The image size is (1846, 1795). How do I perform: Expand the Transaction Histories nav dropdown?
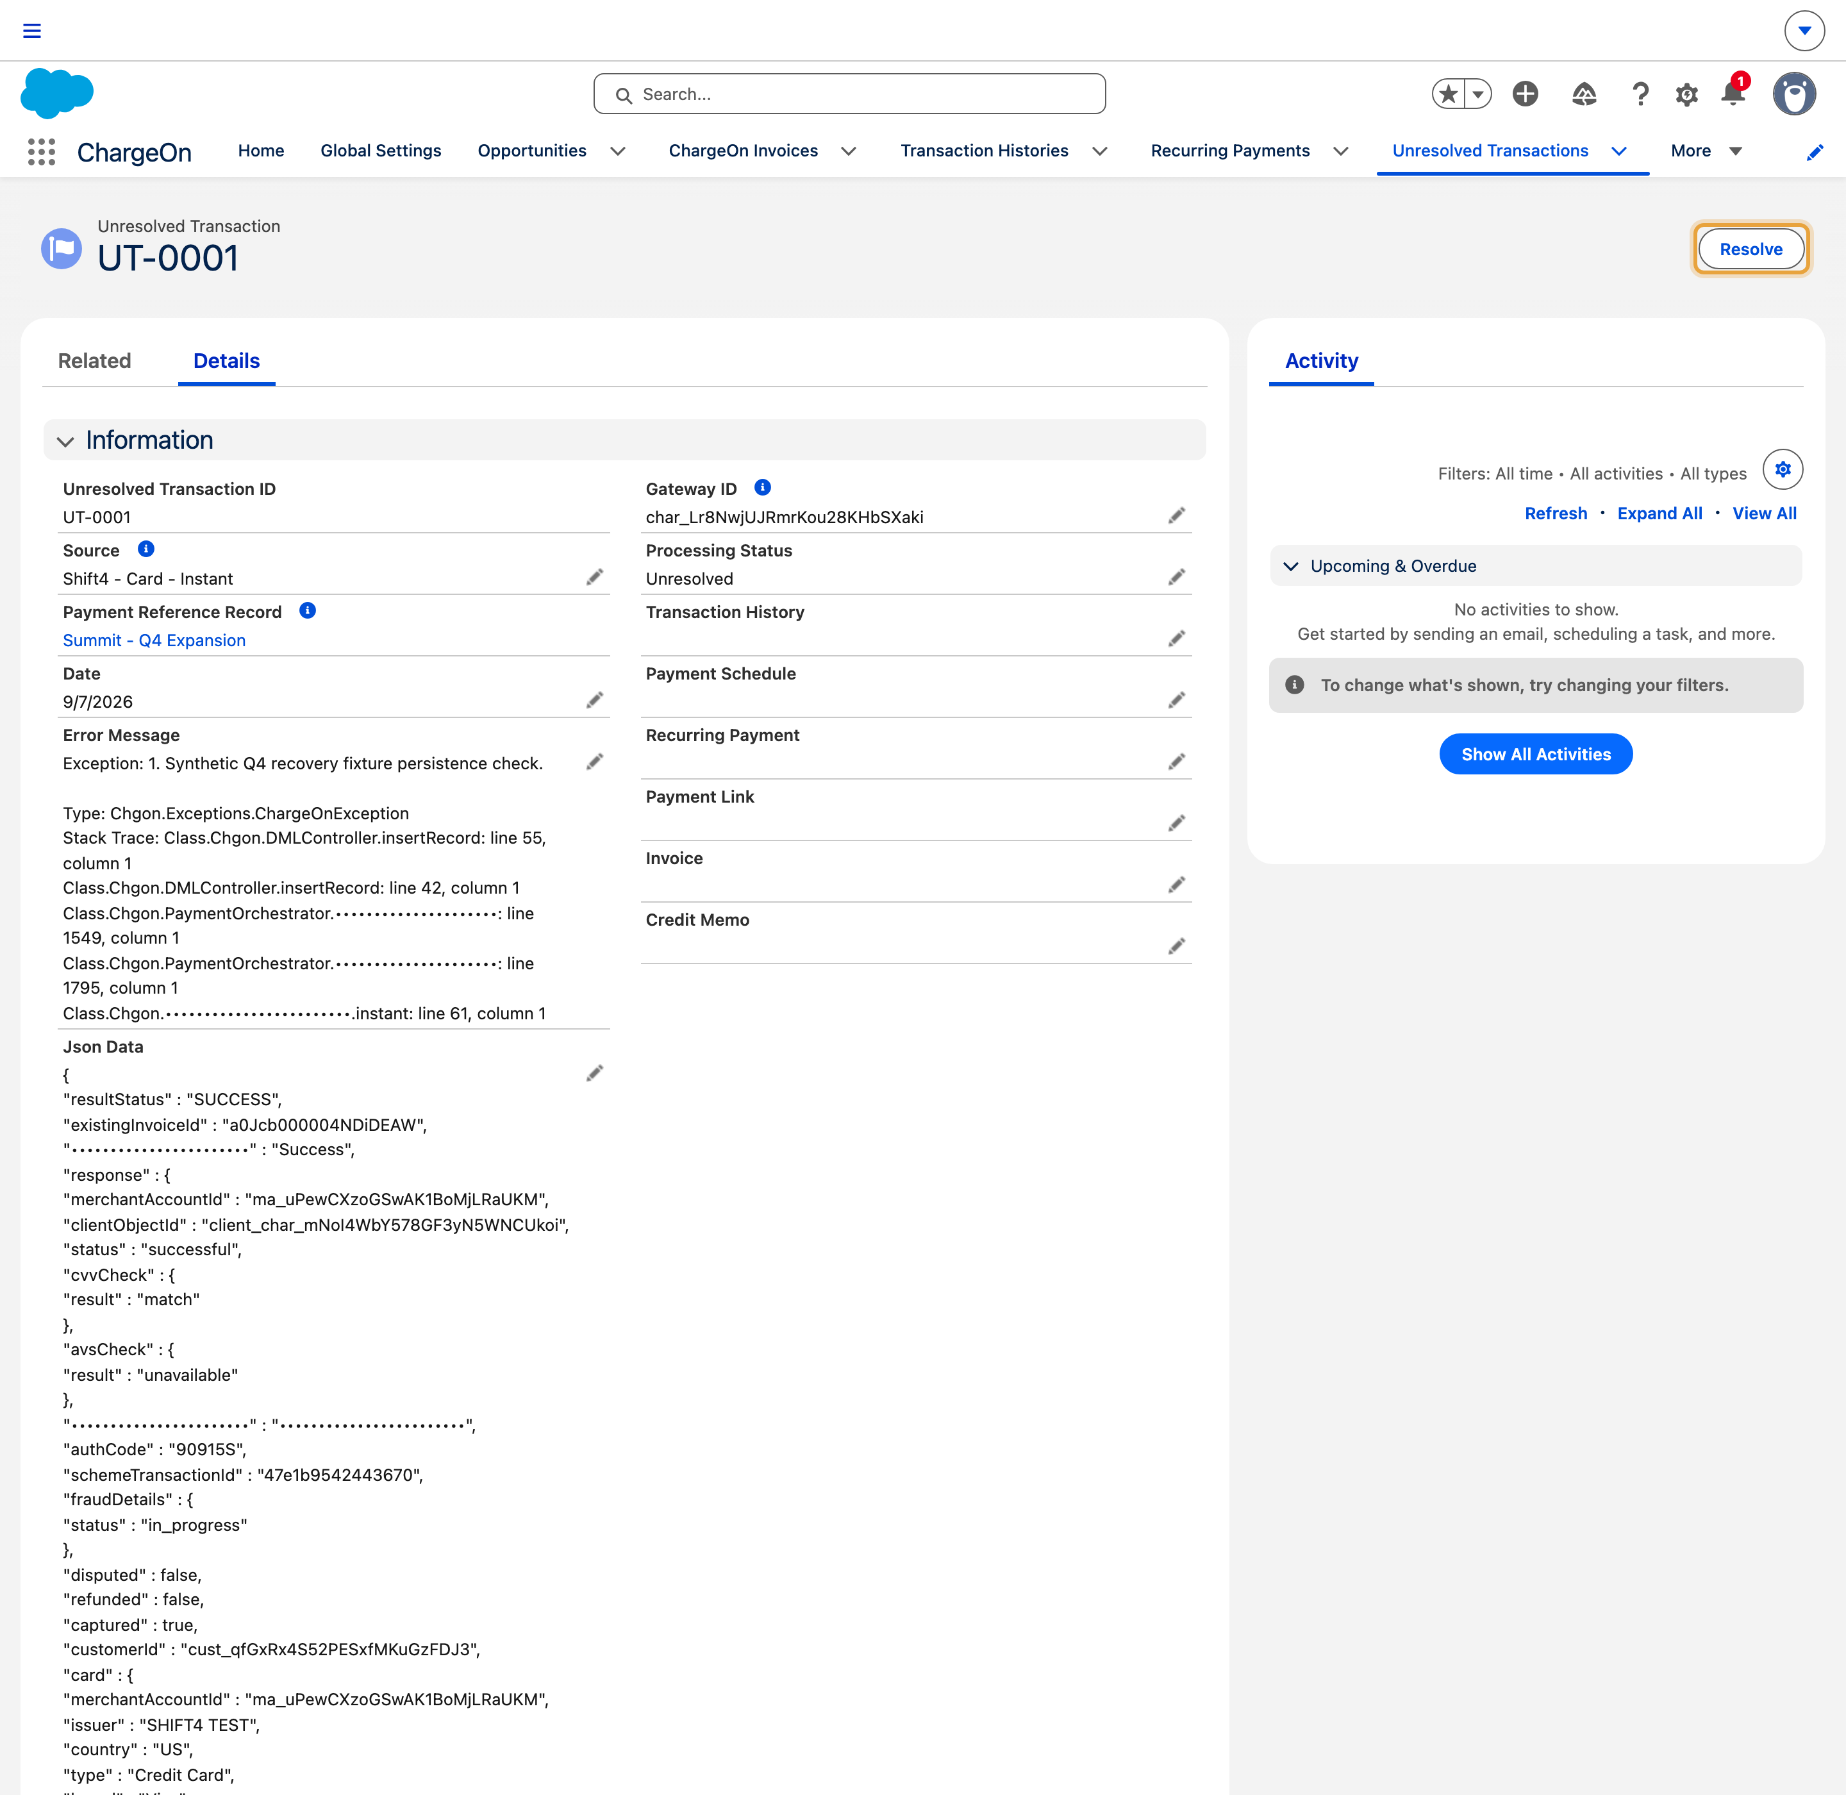1099,151
